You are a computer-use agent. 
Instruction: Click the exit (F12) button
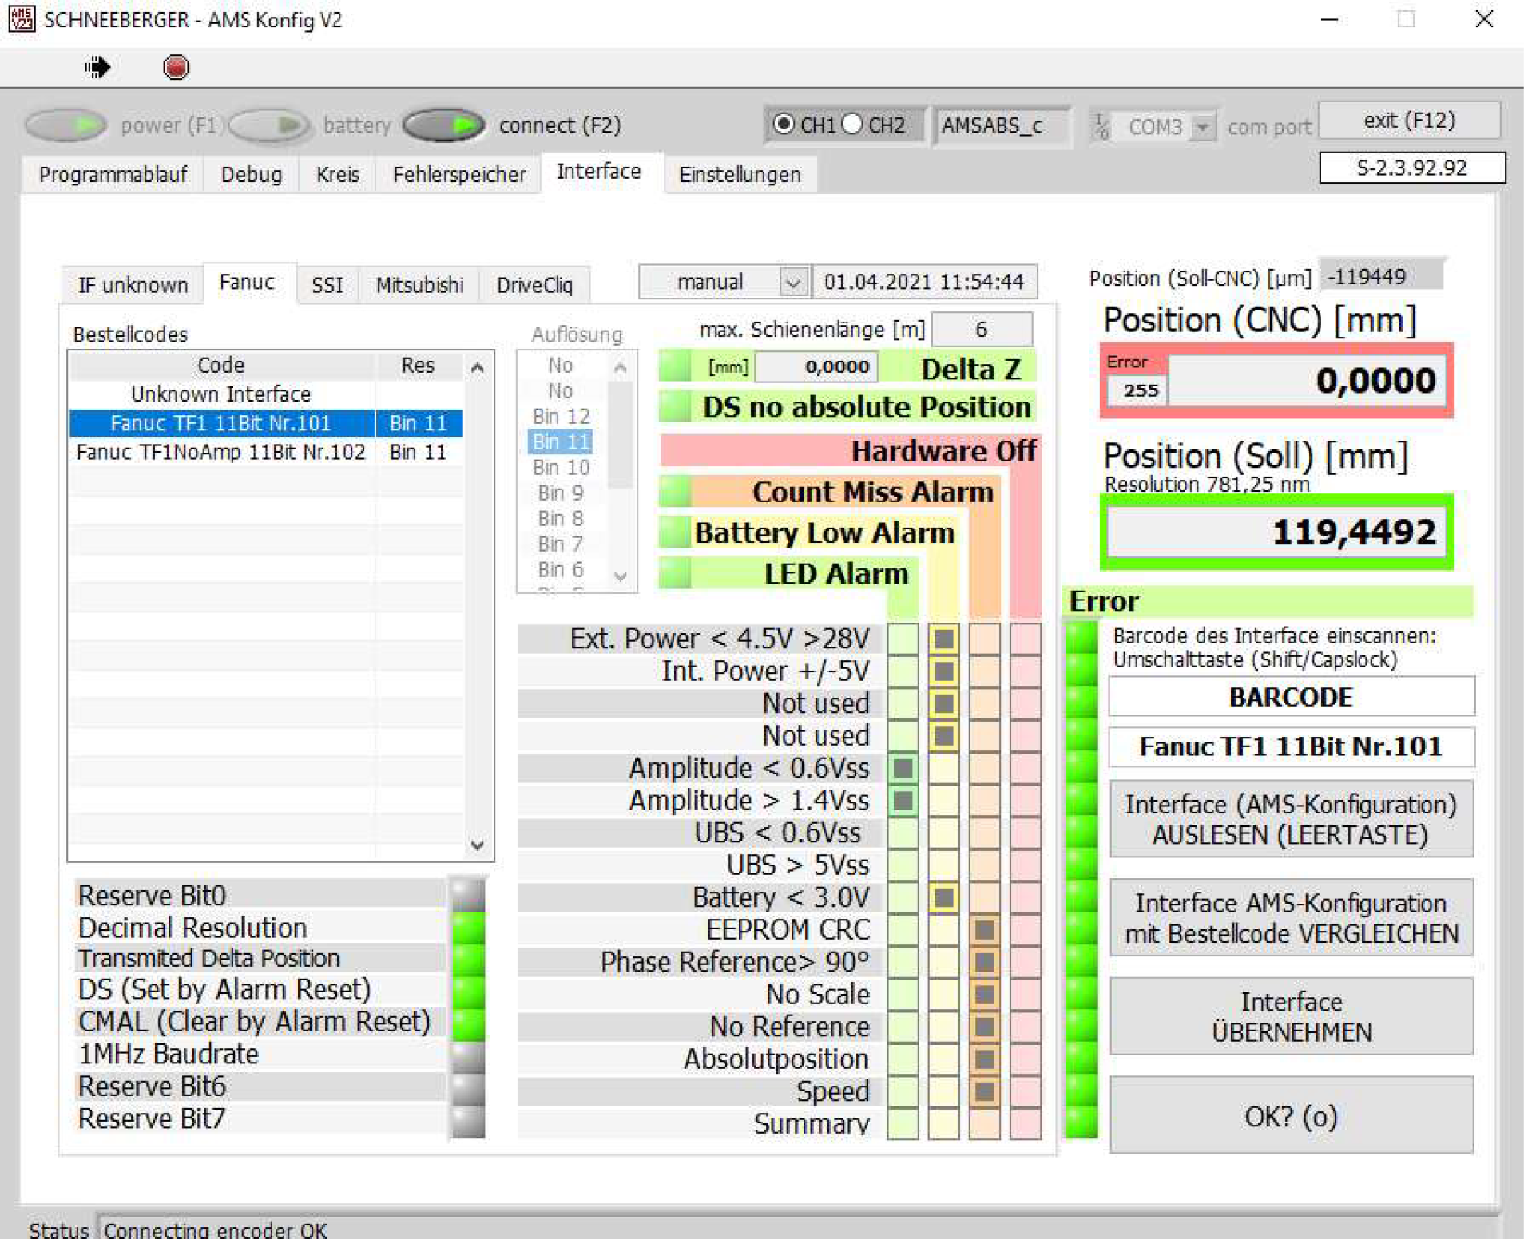(x=1408, y=121)
